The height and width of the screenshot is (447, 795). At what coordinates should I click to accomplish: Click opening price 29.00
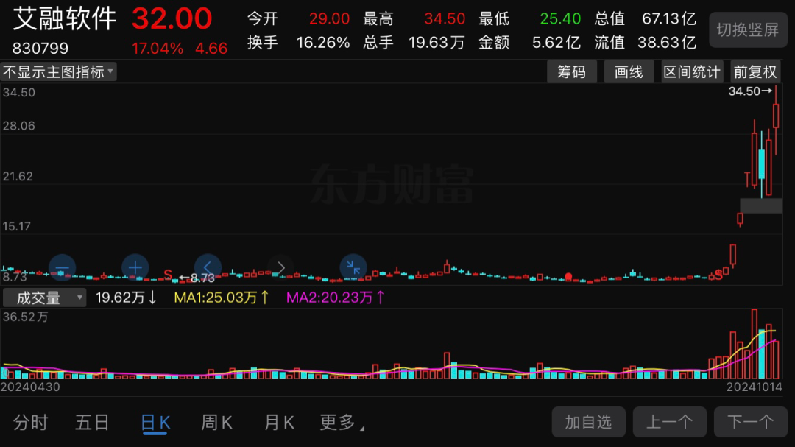coord(329,19)
